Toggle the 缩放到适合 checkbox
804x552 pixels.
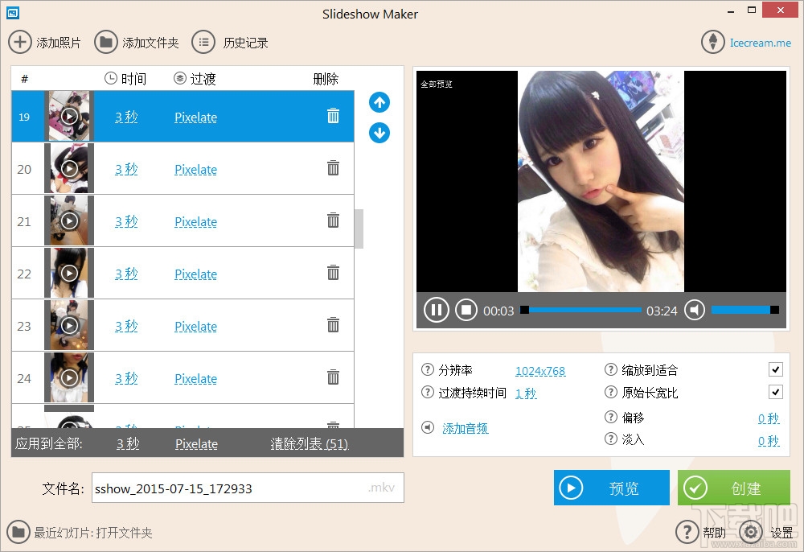click(776, 369)
